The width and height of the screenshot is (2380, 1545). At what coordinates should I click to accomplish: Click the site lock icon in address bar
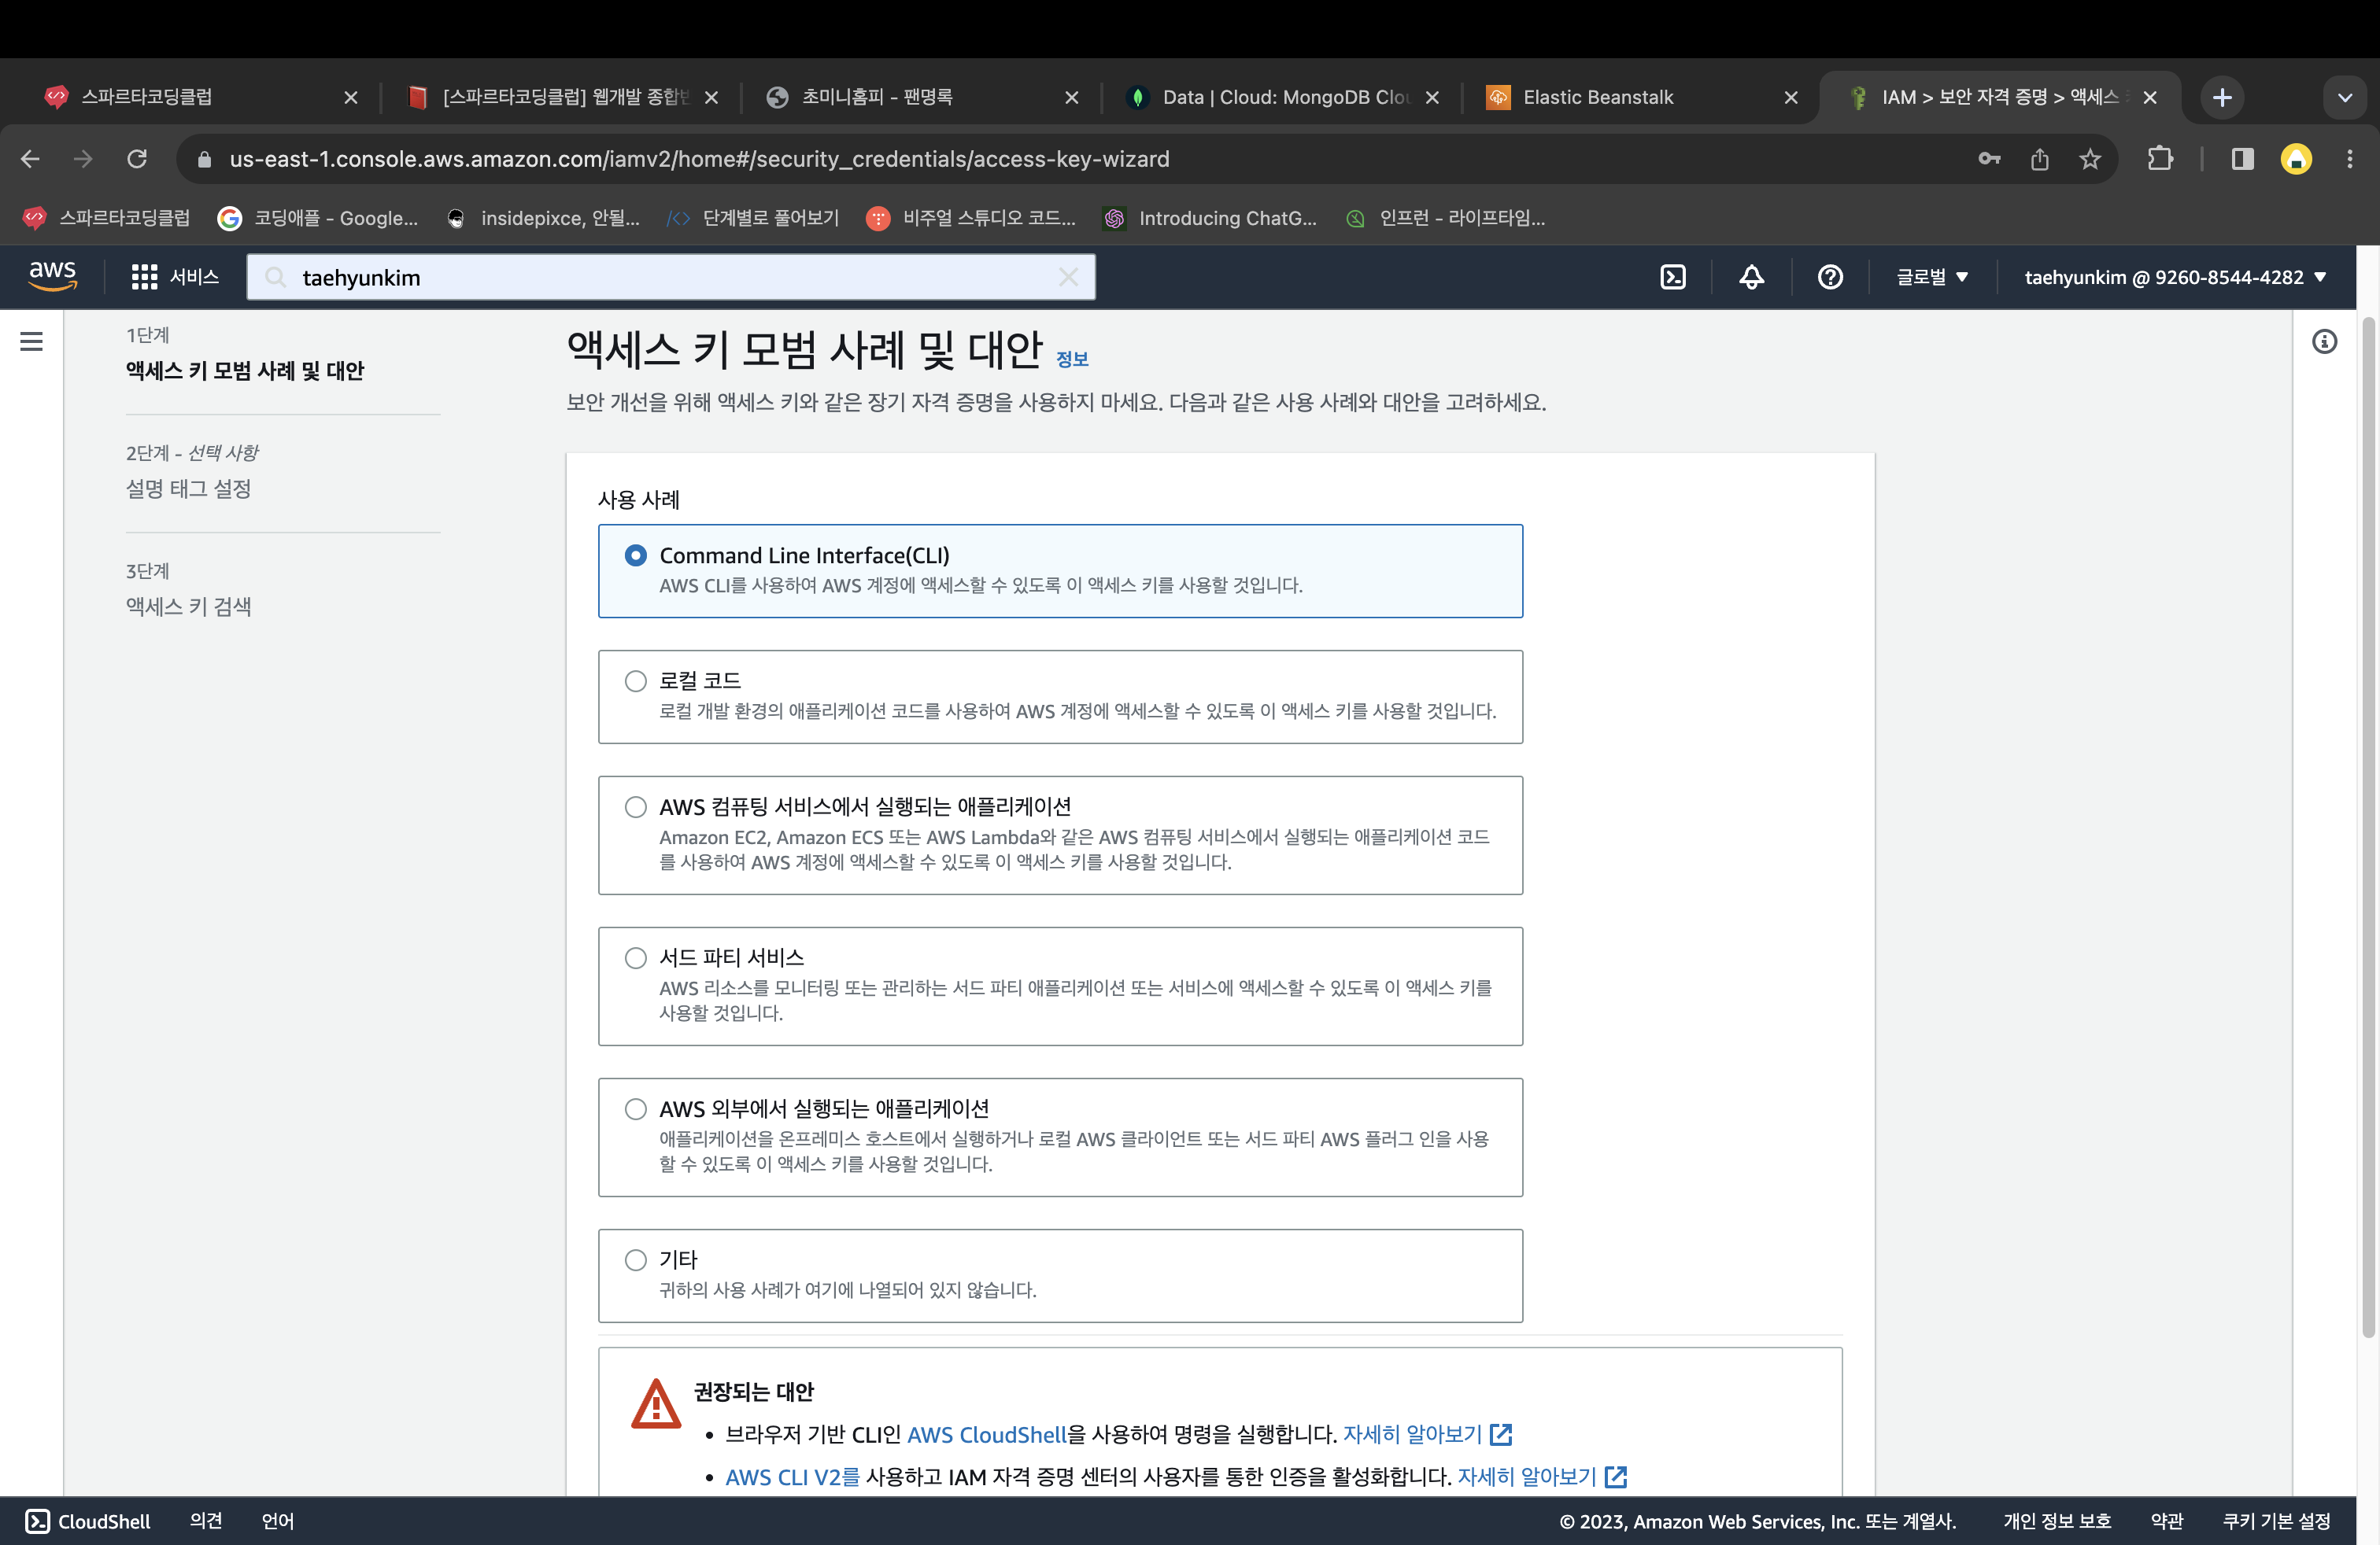click(x=204, y=159)
